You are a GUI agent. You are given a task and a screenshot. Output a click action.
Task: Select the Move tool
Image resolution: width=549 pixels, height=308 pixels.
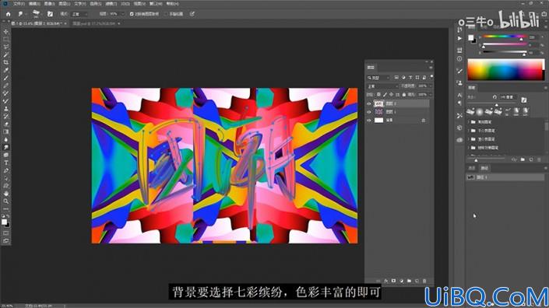[6, 32]
